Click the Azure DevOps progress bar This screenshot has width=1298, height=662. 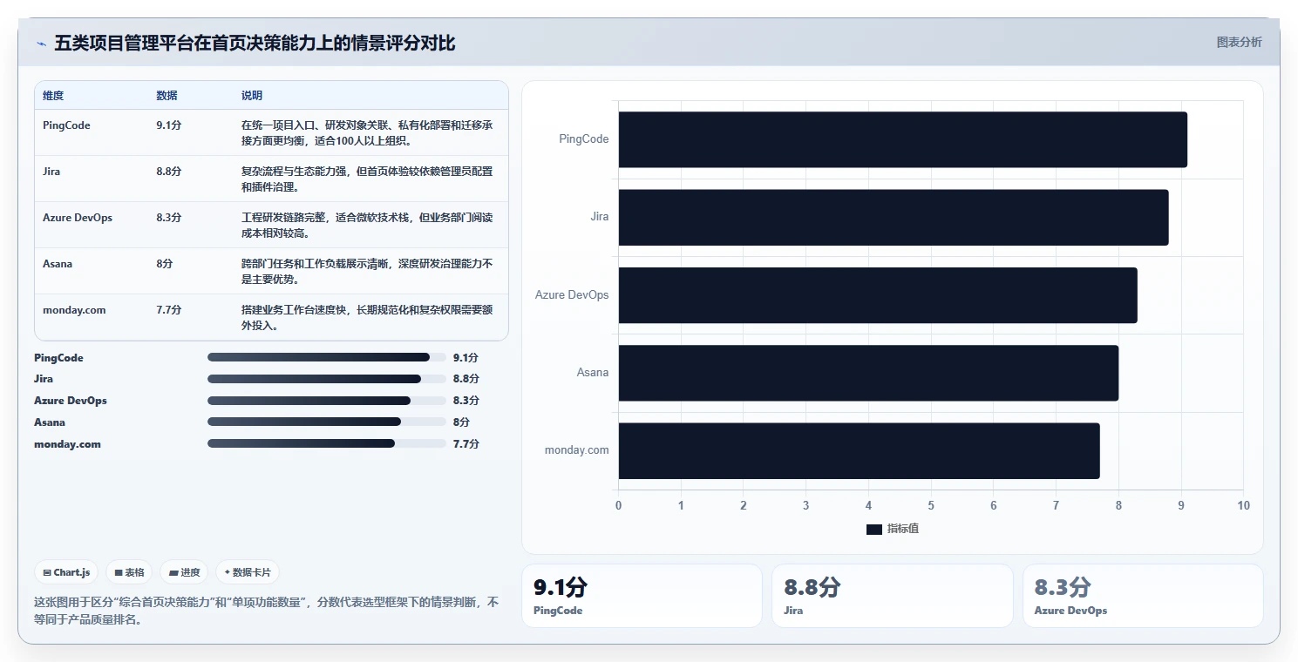click(x=327, y=401)
